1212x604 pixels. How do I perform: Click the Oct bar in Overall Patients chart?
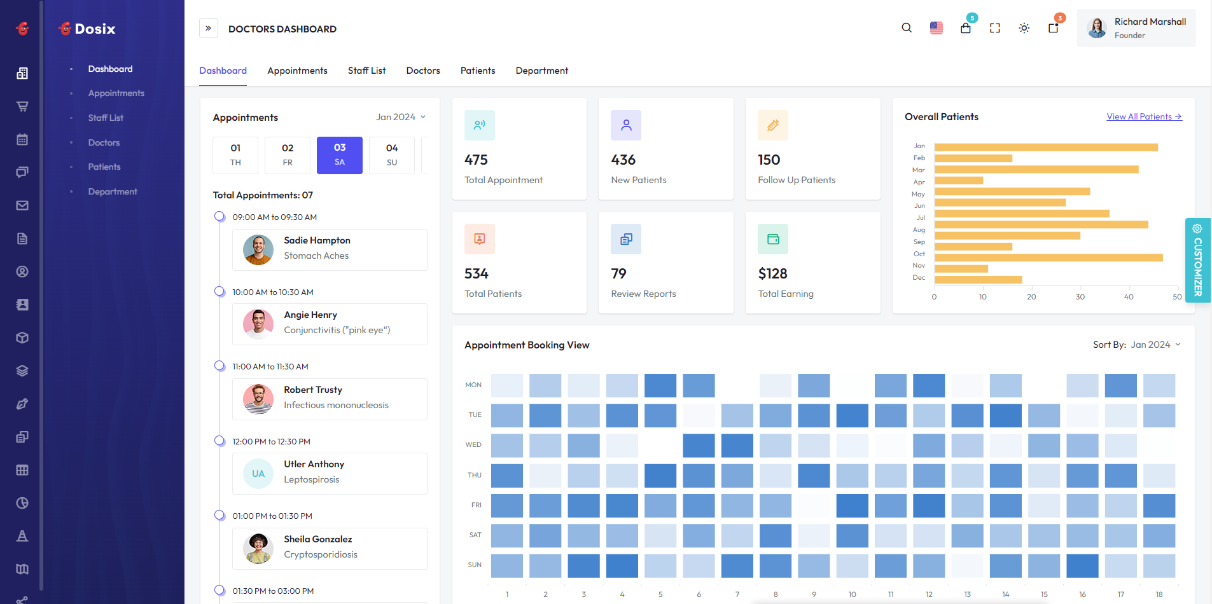[1048, 257]
